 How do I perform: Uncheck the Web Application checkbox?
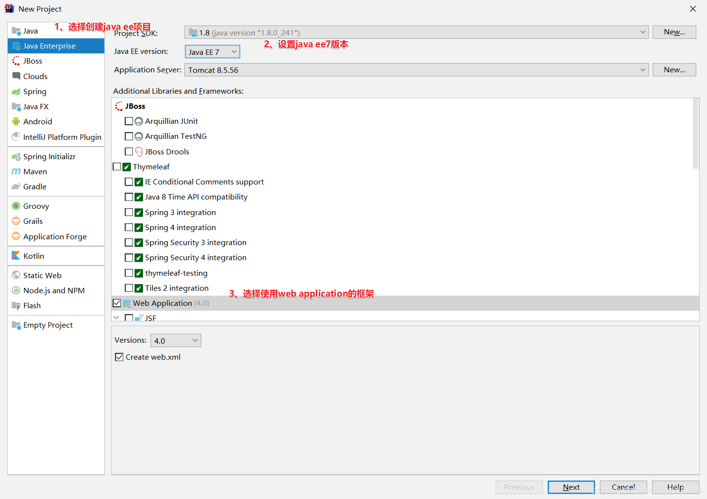tap(117, 303)
